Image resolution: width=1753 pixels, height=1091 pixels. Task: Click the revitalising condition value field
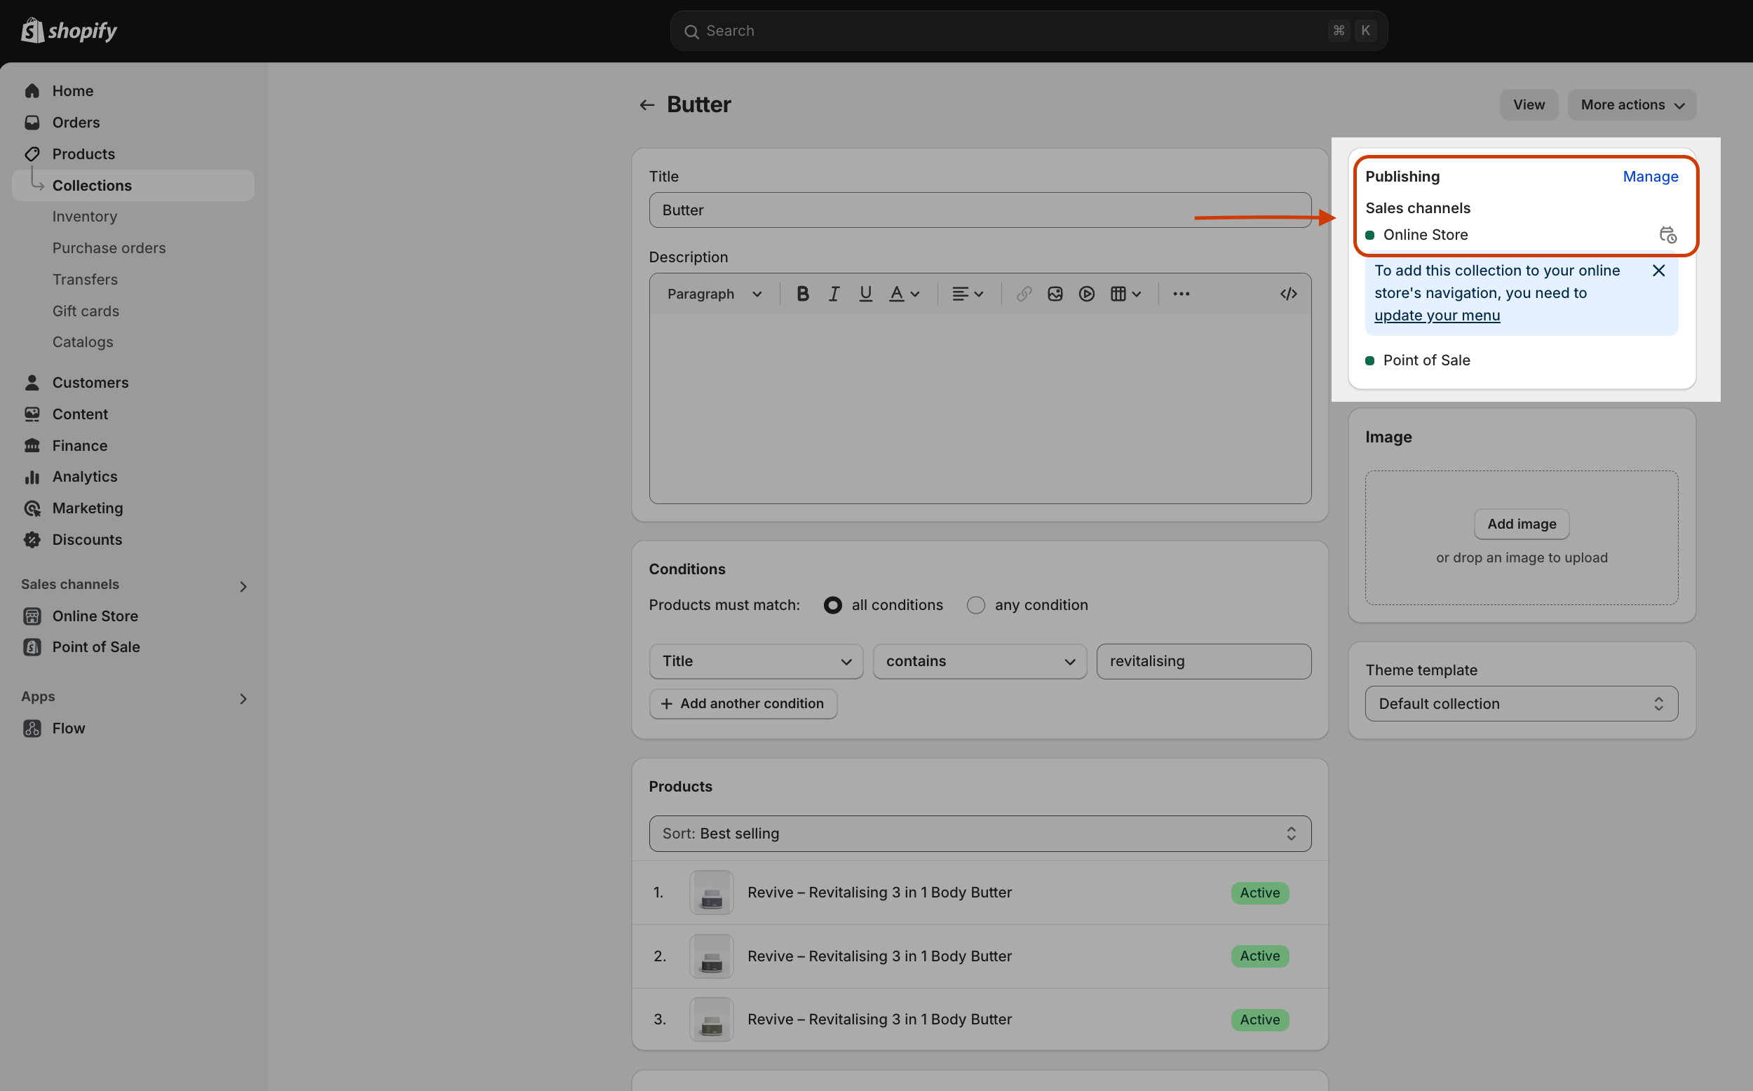(x=1204, y=662)
